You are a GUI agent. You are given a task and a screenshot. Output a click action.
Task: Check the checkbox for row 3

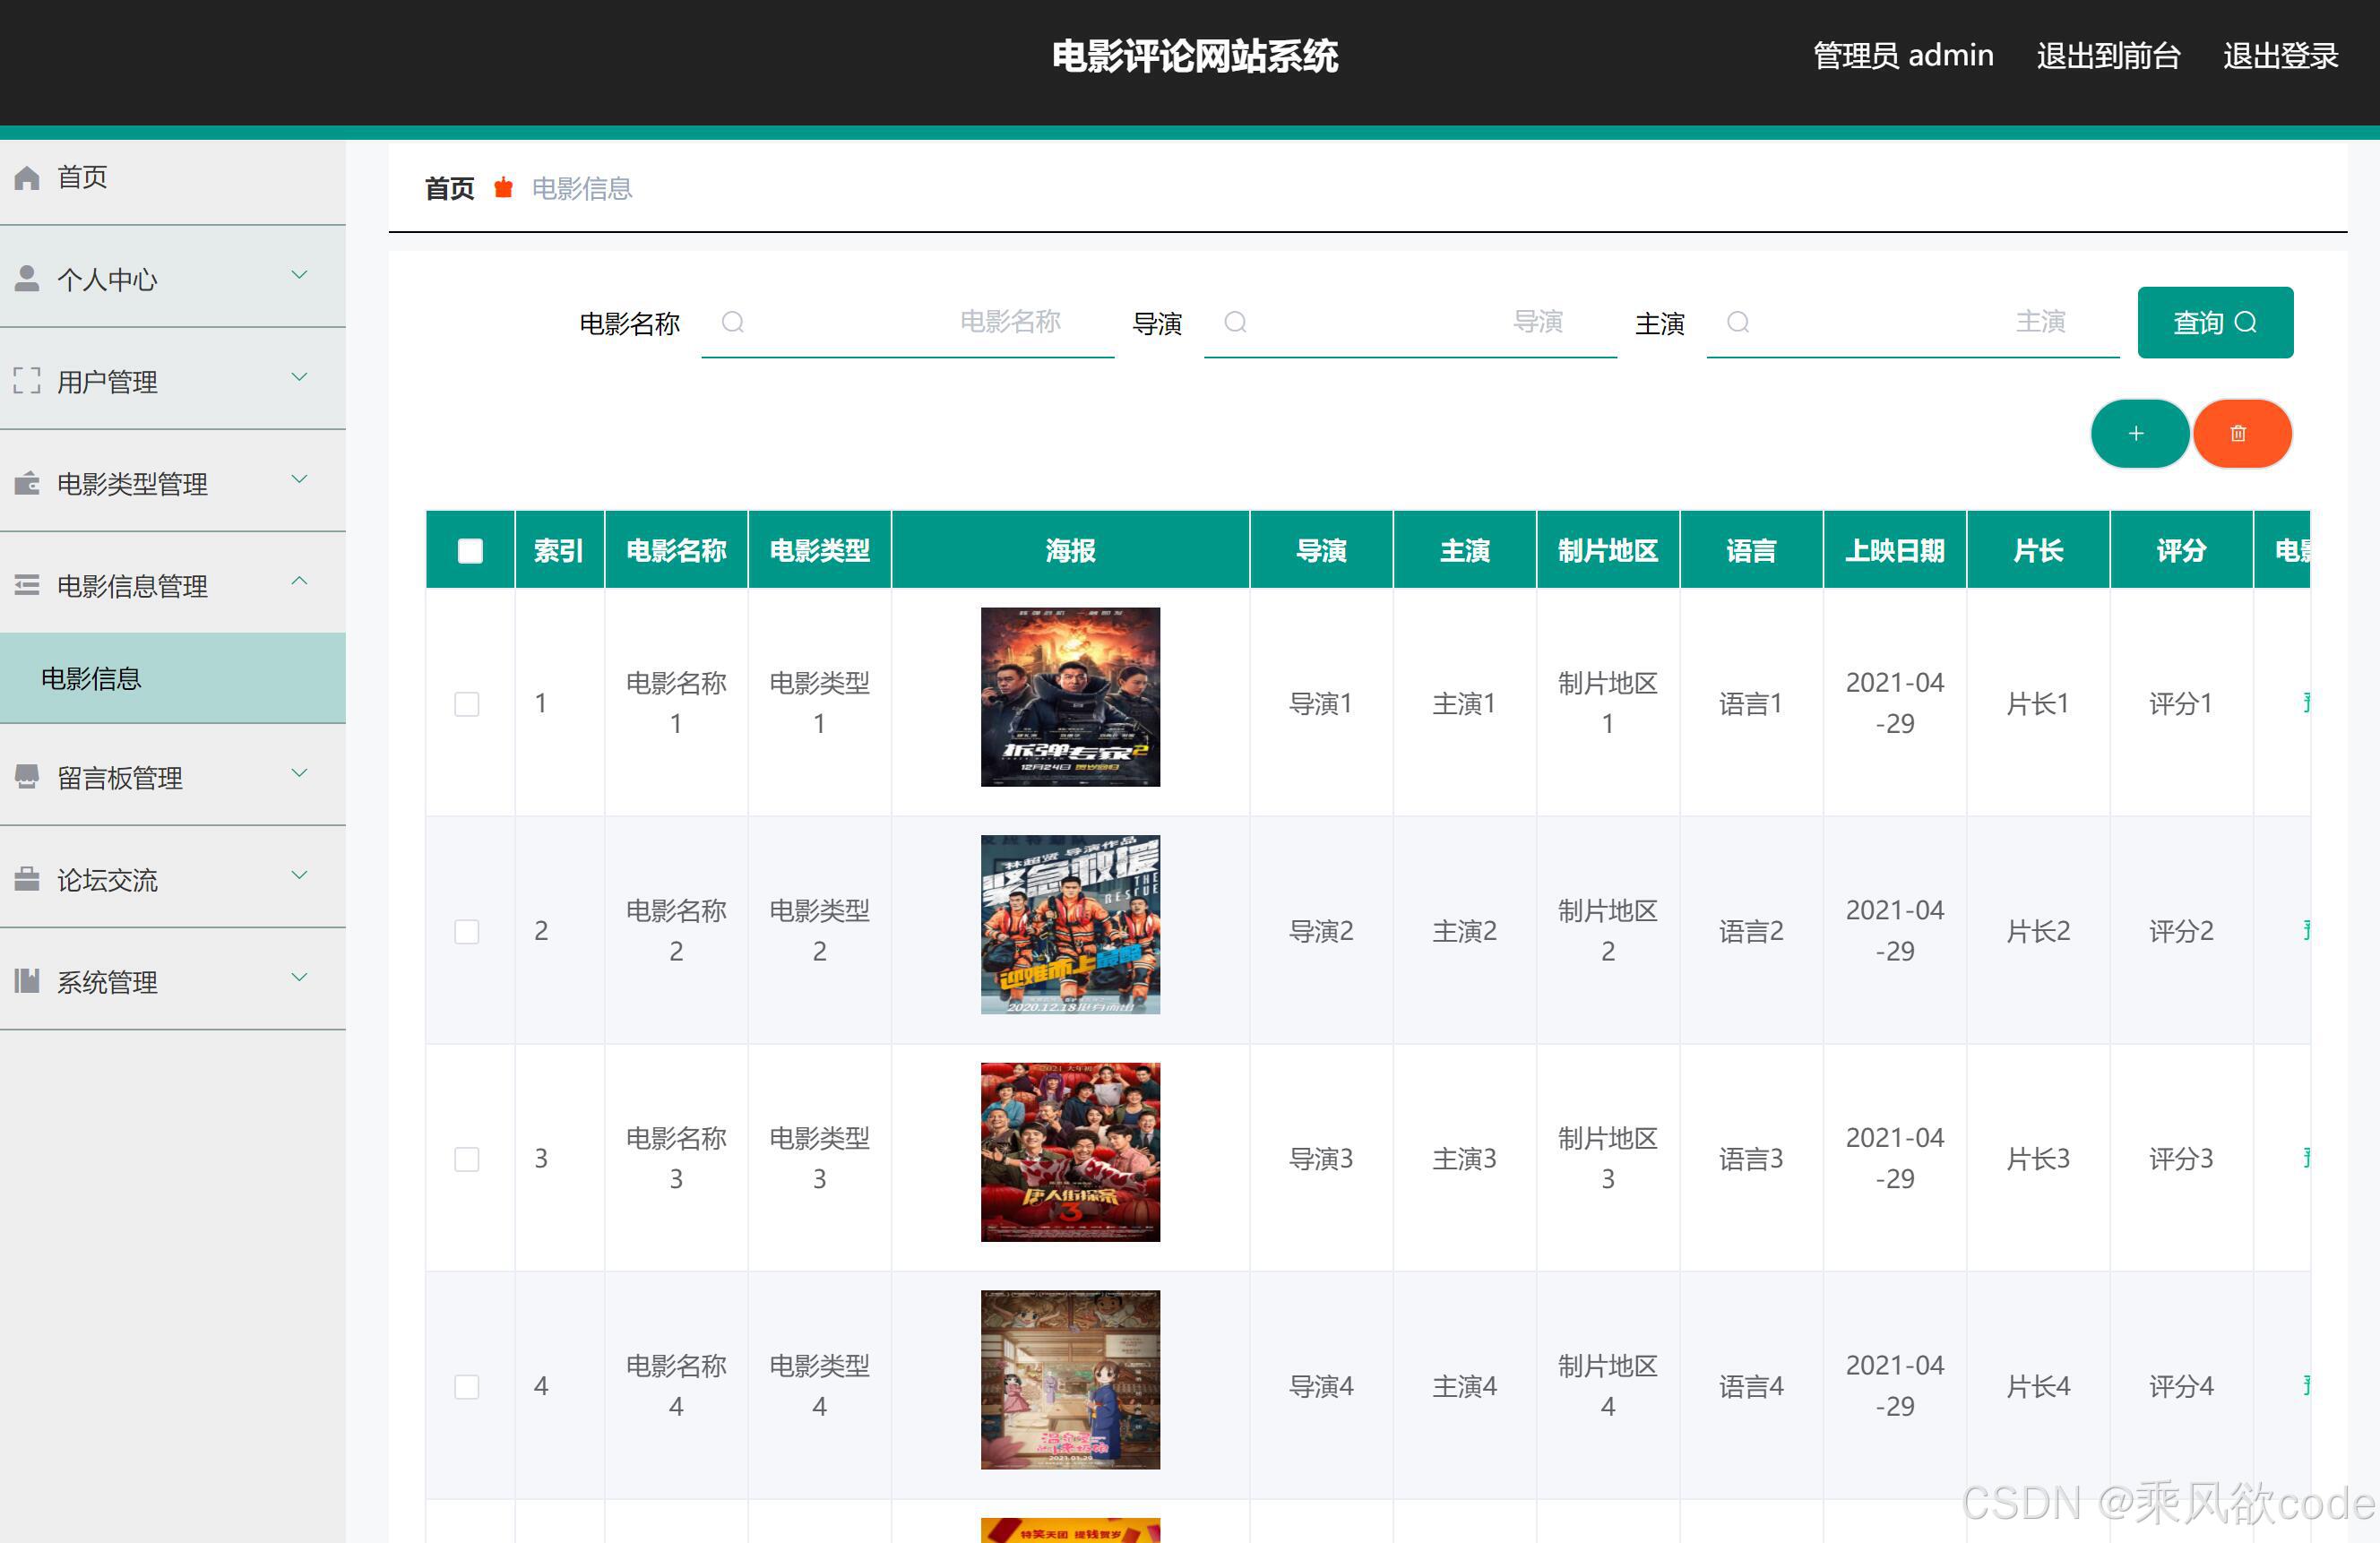(467, 1159)
